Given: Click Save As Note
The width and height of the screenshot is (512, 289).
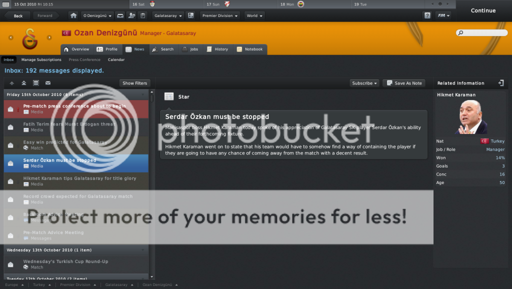Looking at the screenshot, I should pos(404,83).
